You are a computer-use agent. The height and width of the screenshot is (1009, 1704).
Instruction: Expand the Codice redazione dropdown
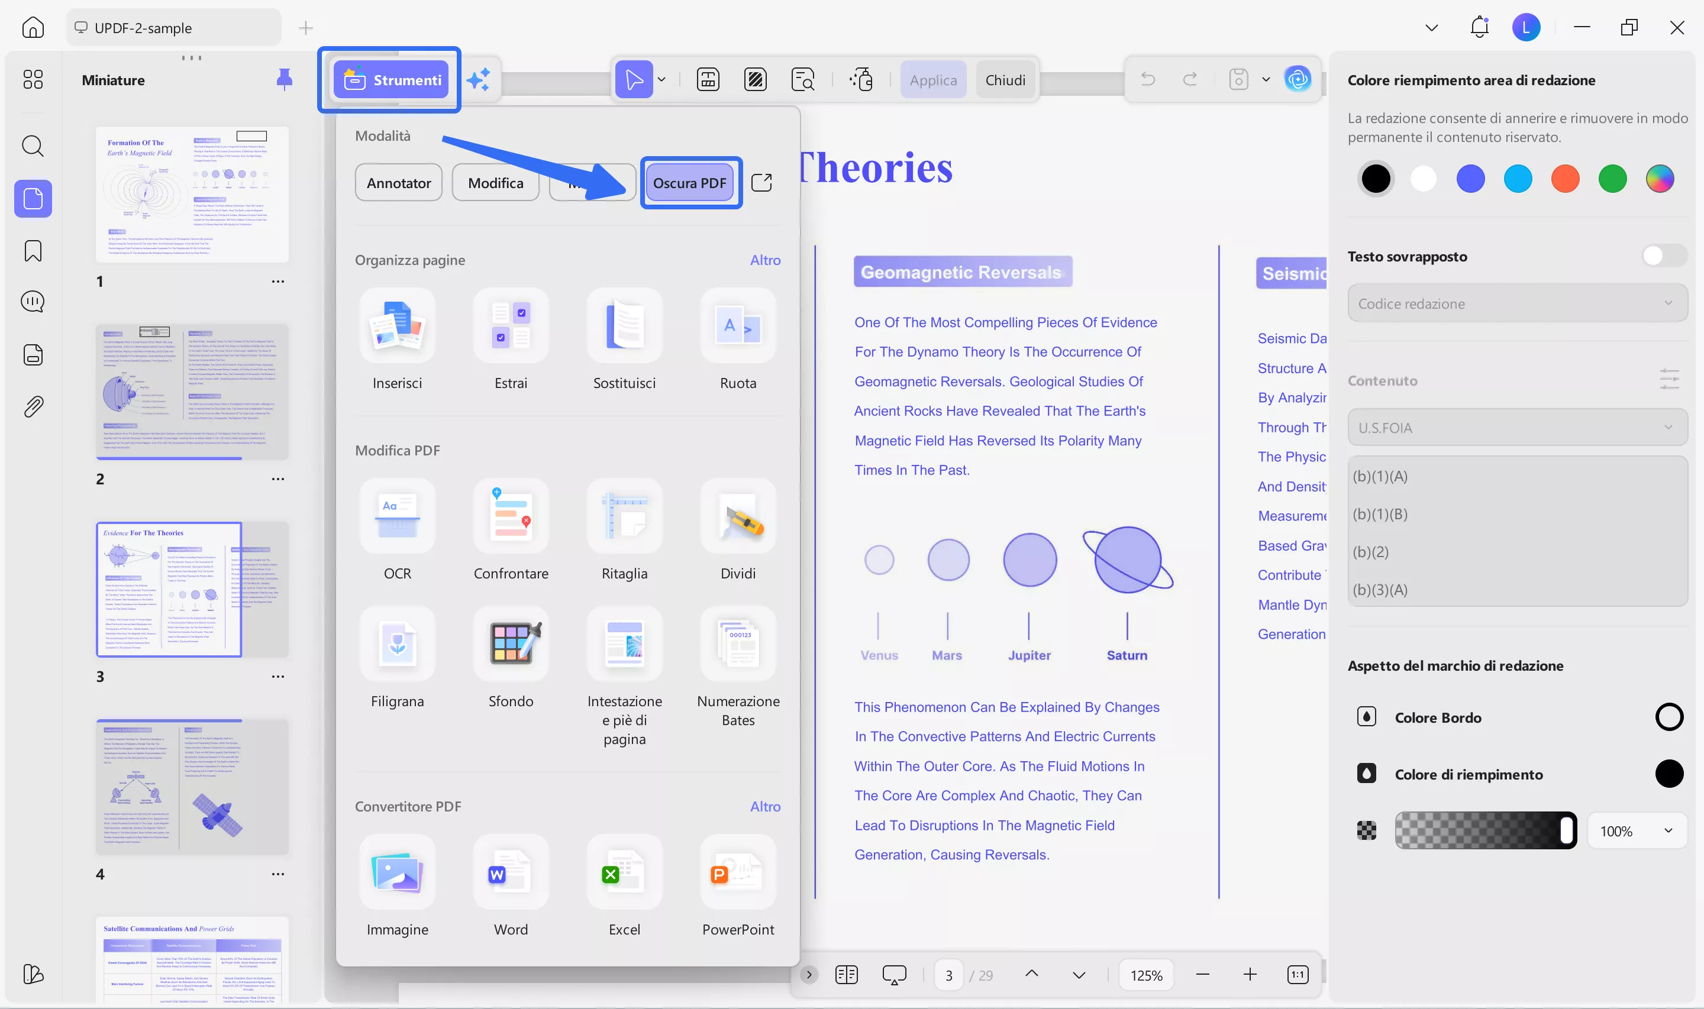pos(1516,303)
